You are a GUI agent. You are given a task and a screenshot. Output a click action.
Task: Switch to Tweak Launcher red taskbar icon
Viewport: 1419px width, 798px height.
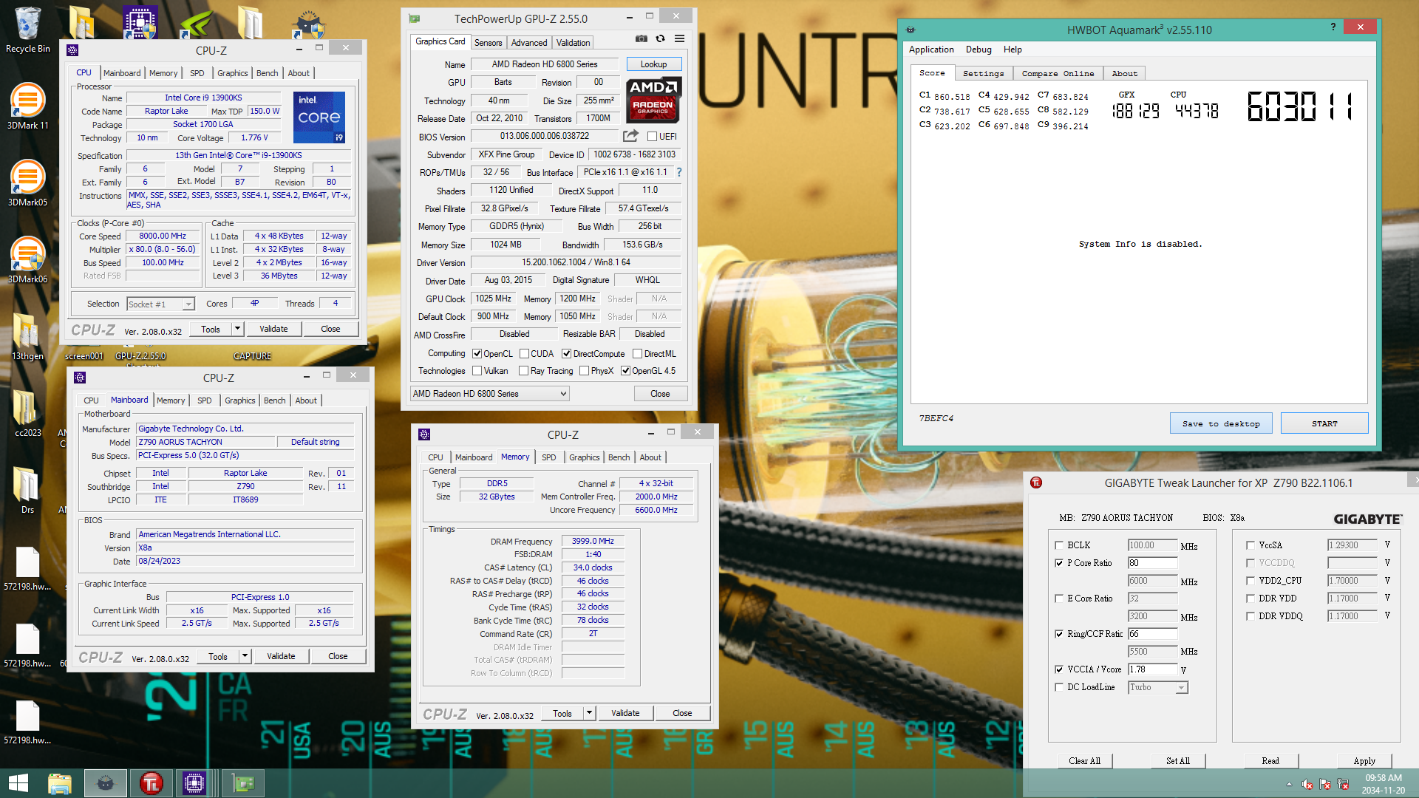click(151, 783)
